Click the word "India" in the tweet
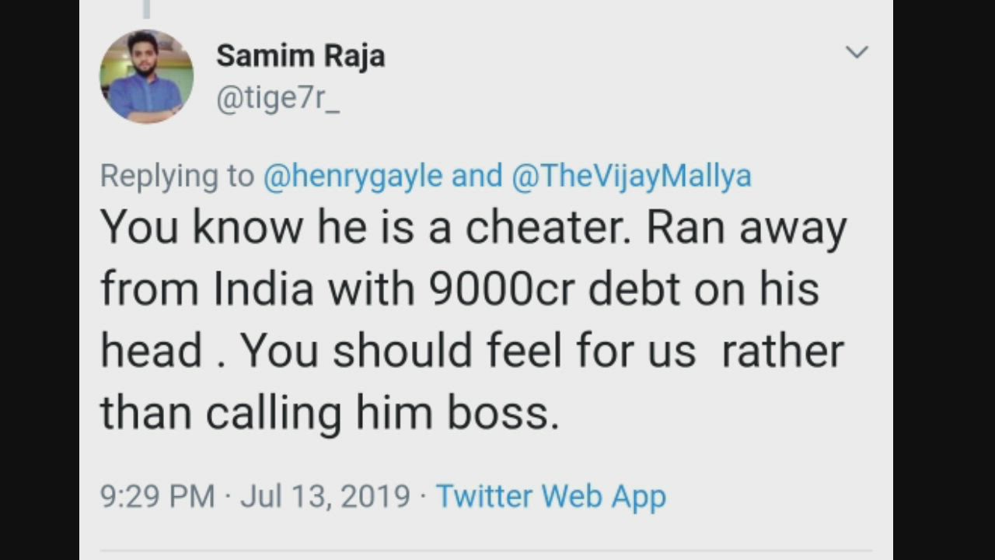995x560 pixels. (264, 289)
